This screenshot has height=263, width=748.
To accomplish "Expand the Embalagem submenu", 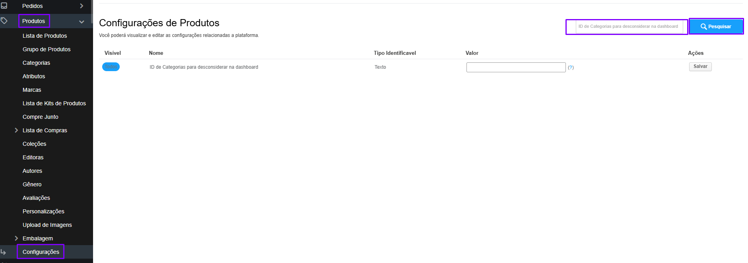I will tap(16, 238).
